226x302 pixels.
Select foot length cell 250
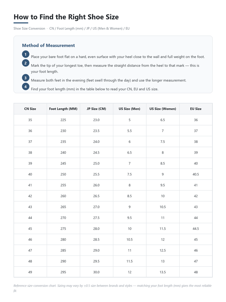point(63,174)
